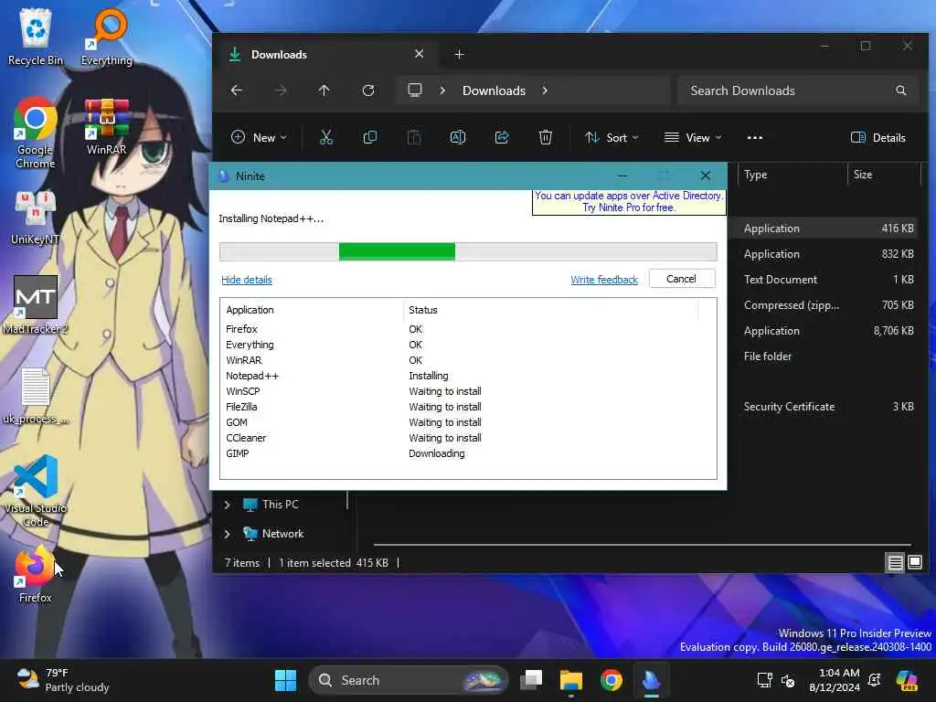The height and width of the screenshot is (702, 936).
Task: Select the Compressed (zipp... file row
Action: 828,305
